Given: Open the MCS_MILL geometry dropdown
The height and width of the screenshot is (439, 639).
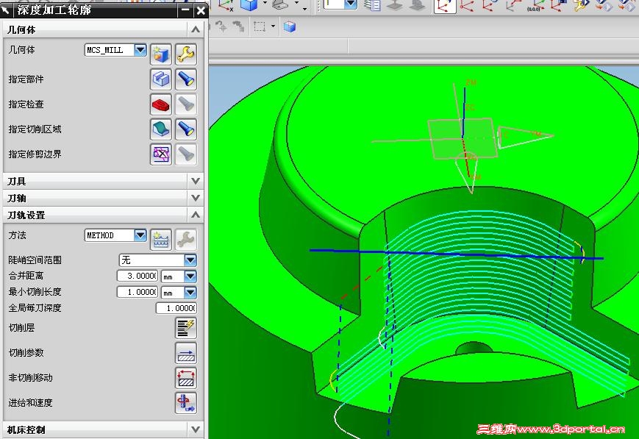Looking at the screenshot, I should 140,50.
